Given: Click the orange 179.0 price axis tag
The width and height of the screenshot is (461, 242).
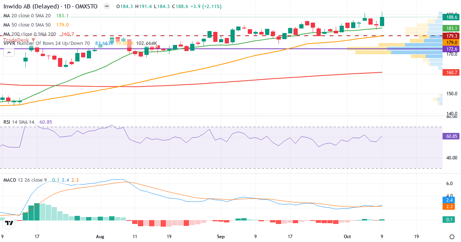Looking at the screenshot, I should [451, 42].
